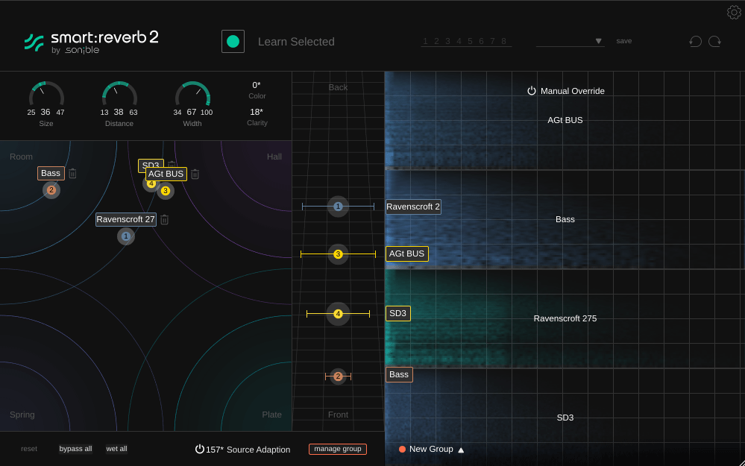
Task: Open the preset dropdown arrow
Action: 599,41
